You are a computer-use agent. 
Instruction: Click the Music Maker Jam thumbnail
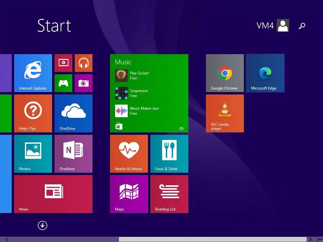pyautogui.click(x=121, y=111)
